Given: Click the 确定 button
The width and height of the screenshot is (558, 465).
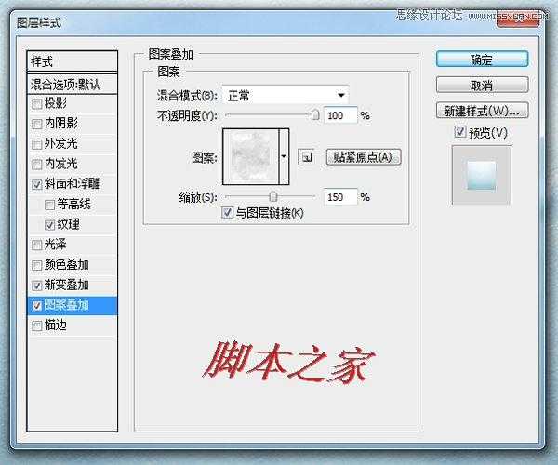Looking at the screenshot, I should (482, 60).
